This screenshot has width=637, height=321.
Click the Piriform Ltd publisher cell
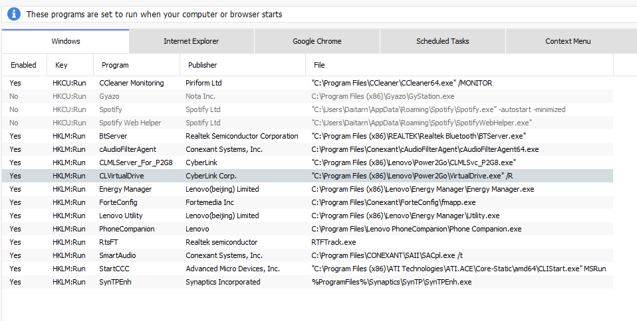click(x=203, y=83)
